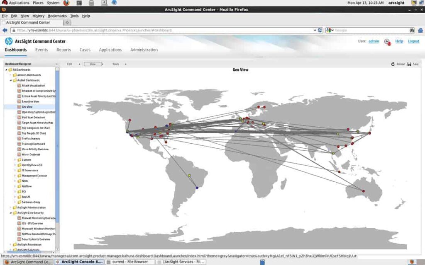The image size is (425, 265).
Task: Click the Logout link
Action: point(413,41)
